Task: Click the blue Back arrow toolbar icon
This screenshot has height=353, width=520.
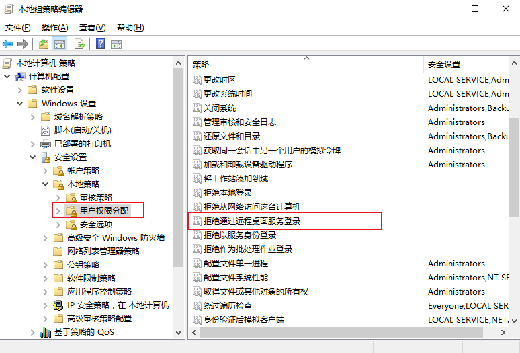Action: tap(7, 44)
